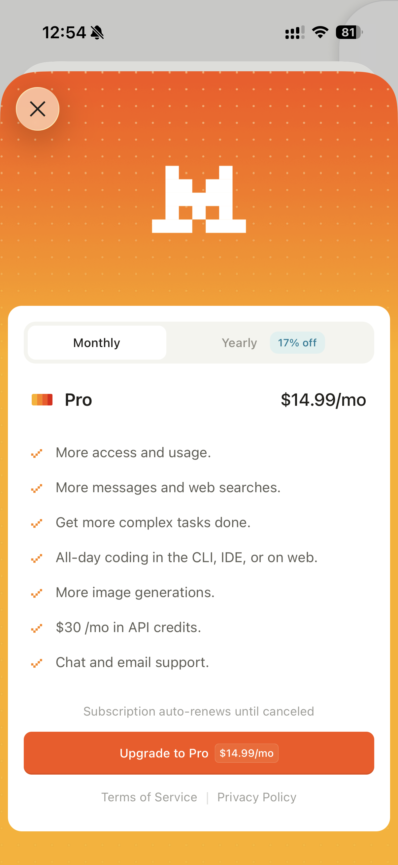Tap the $14.99/mo badge in upgrade button
Viewport: 398px width, 865px height.
[x=247, y=753]
